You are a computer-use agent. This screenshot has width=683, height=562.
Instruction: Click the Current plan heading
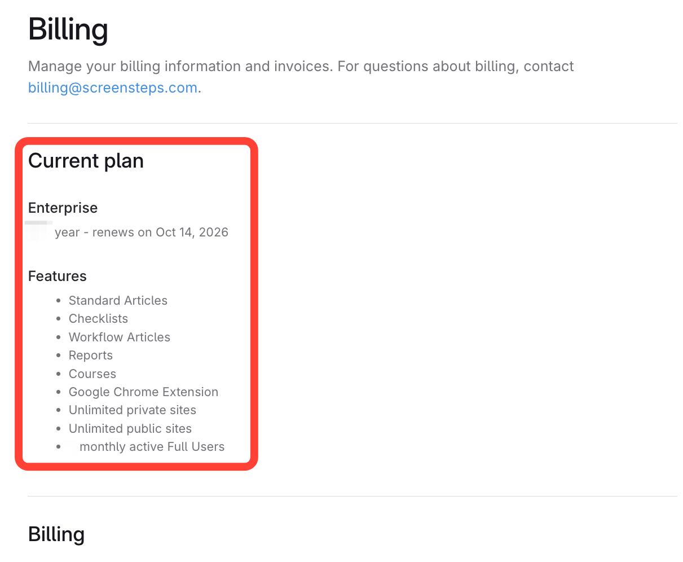point(86,161)
